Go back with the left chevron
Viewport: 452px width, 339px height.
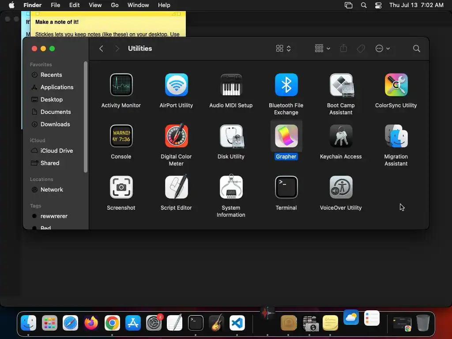pos(101,49)
